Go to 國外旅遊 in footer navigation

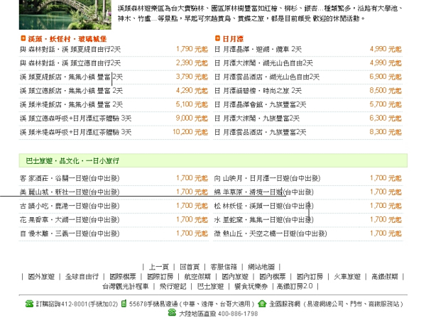coord(41,277)
